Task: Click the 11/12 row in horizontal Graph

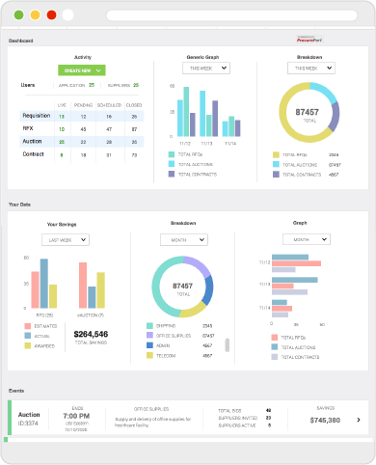Action: [x=264, y=262]
